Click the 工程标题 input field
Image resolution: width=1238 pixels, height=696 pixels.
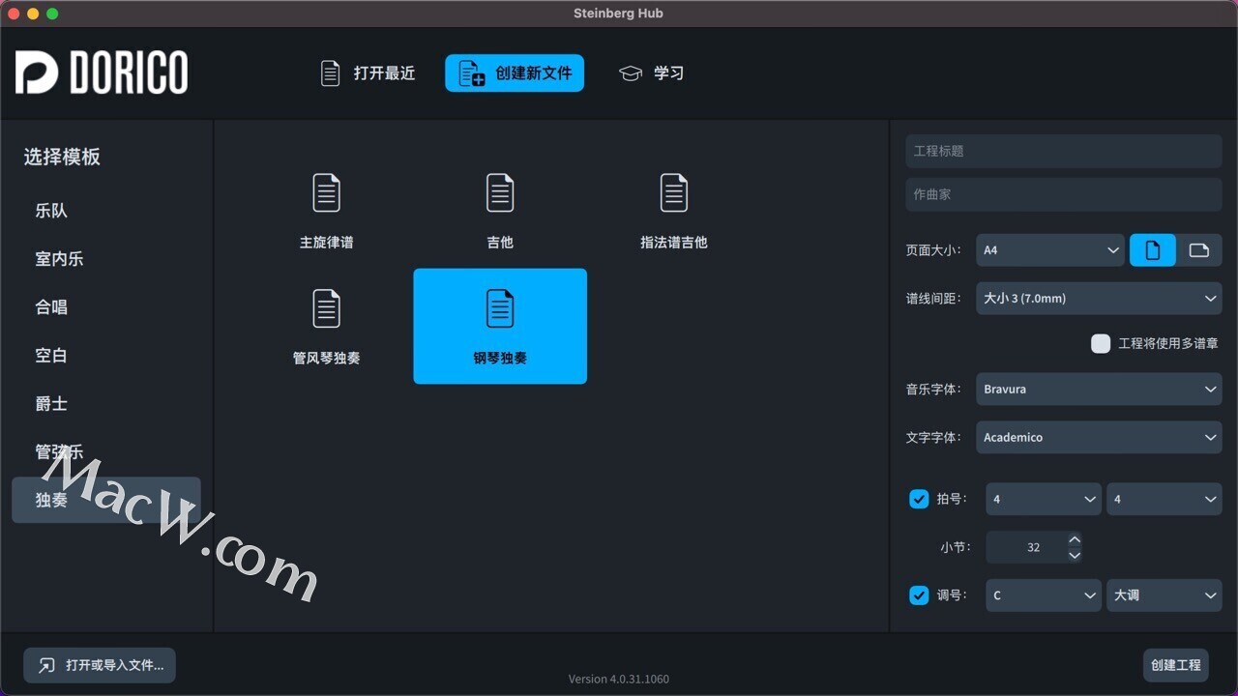[x=1064, y=151]
